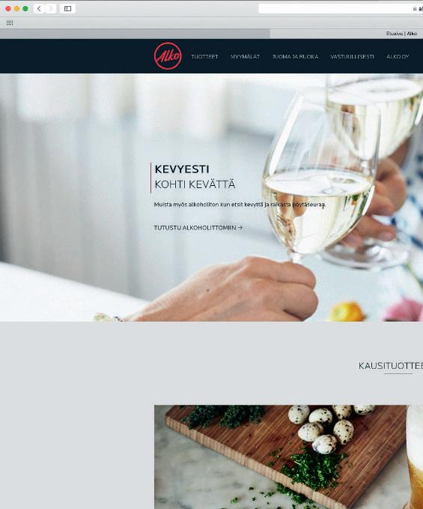423x509 pixels.
Task: Switch to the Etusivu | Alko tab
Action: 347,34
